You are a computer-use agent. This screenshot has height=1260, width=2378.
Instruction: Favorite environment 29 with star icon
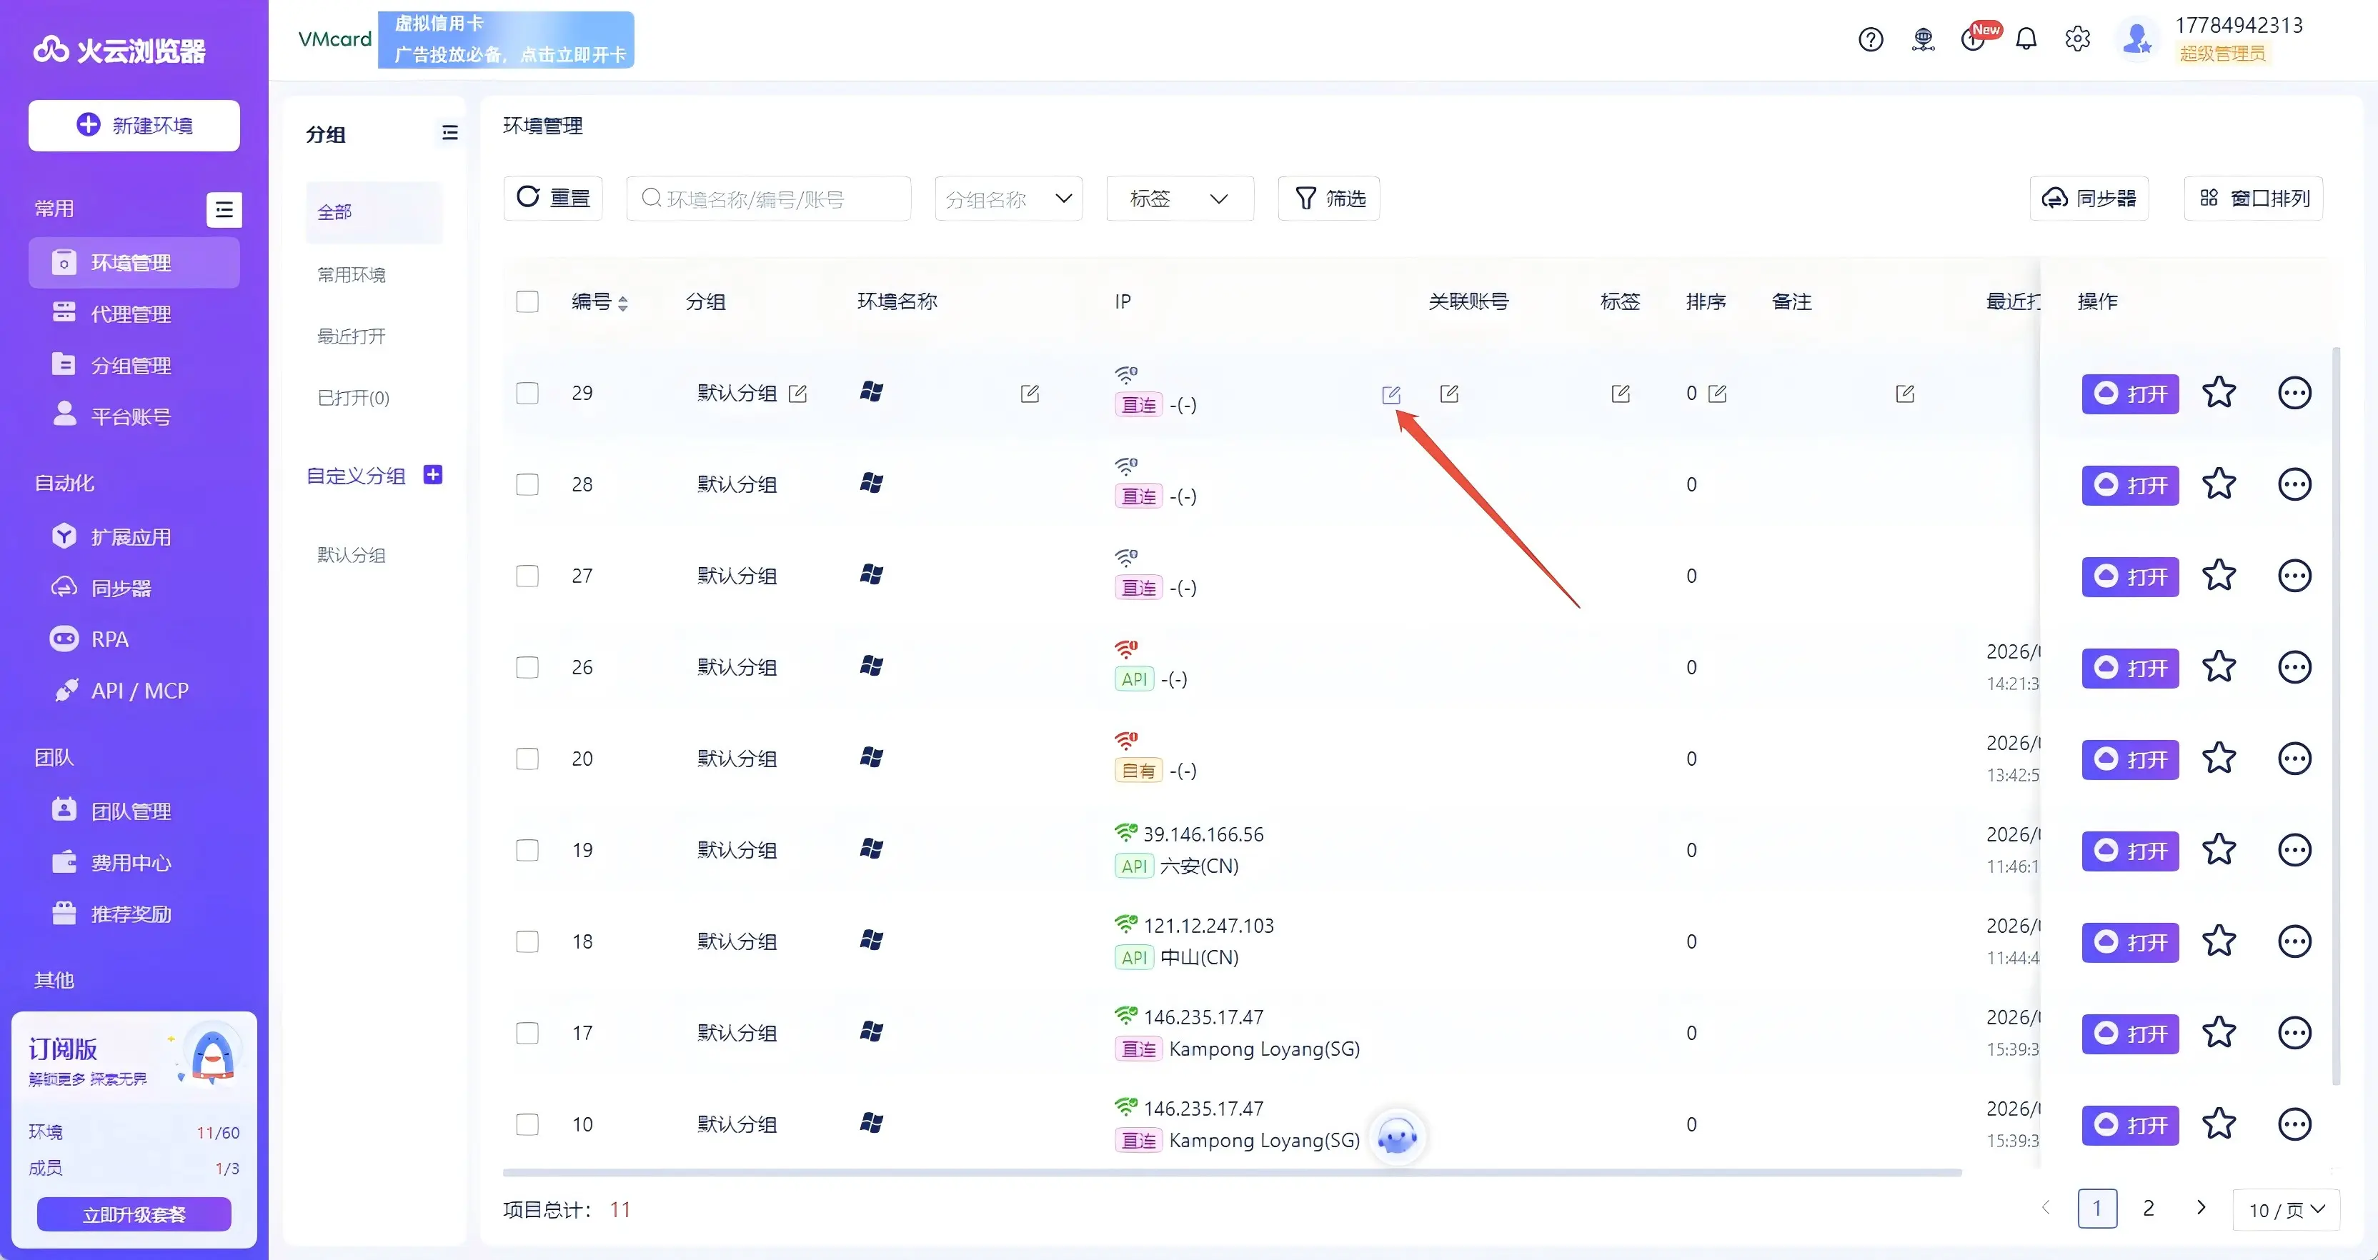[2218, 394]
